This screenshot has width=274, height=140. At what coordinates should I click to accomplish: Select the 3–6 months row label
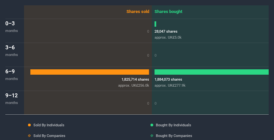click(x=12, y=51)
